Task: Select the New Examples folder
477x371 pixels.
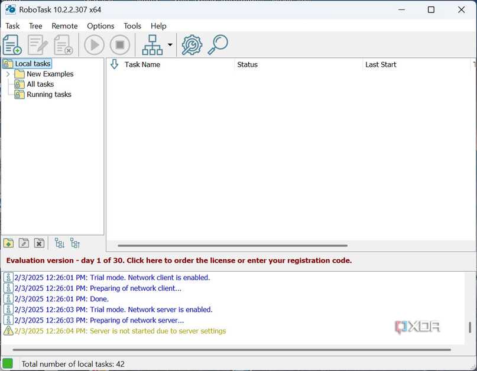Action: tap(50, 74)
